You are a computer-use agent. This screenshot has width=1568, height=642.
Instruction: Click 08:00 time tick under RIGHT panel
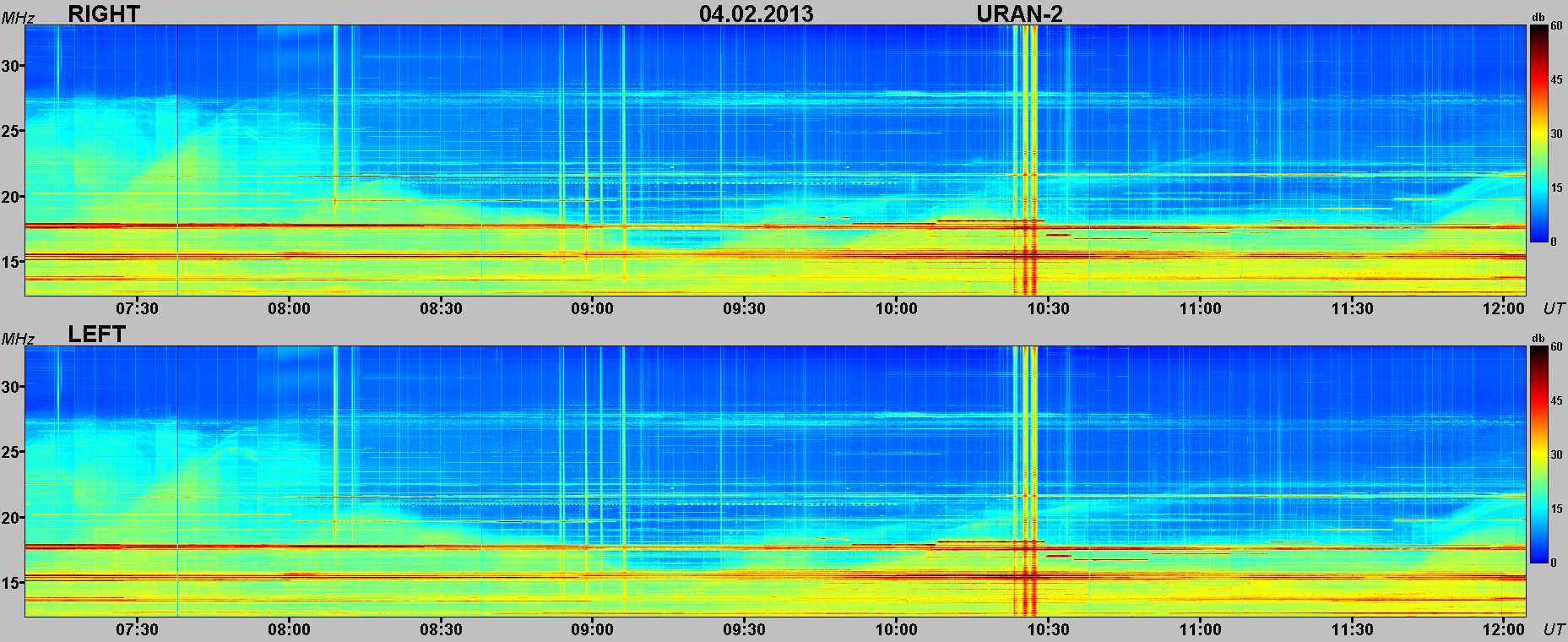pyautogui.click(x=289, y=308)
